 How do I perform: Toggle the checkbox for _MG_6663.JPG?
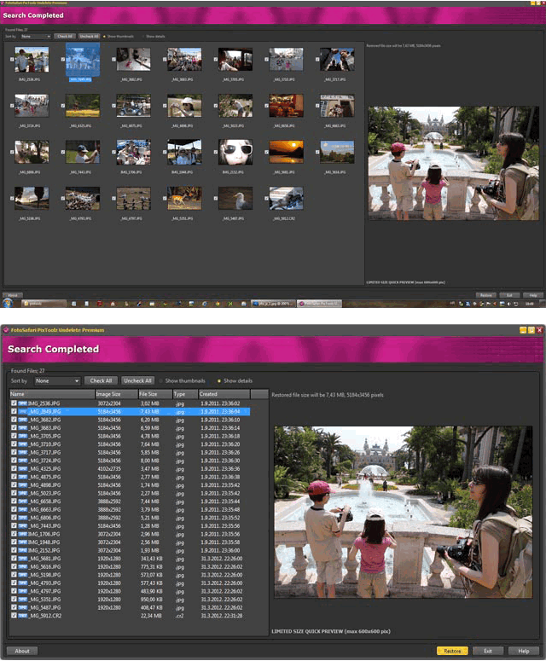14,510
